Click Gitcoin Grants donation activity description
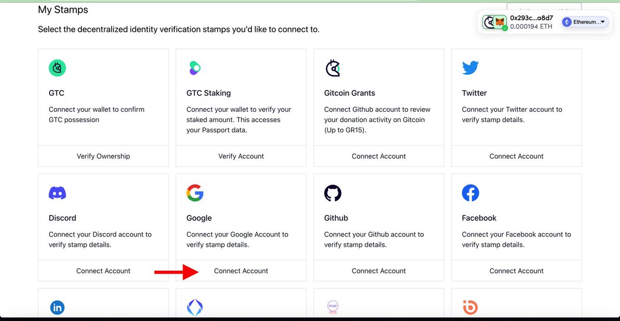This screenshot has width=620, height=321. [377, 120]
